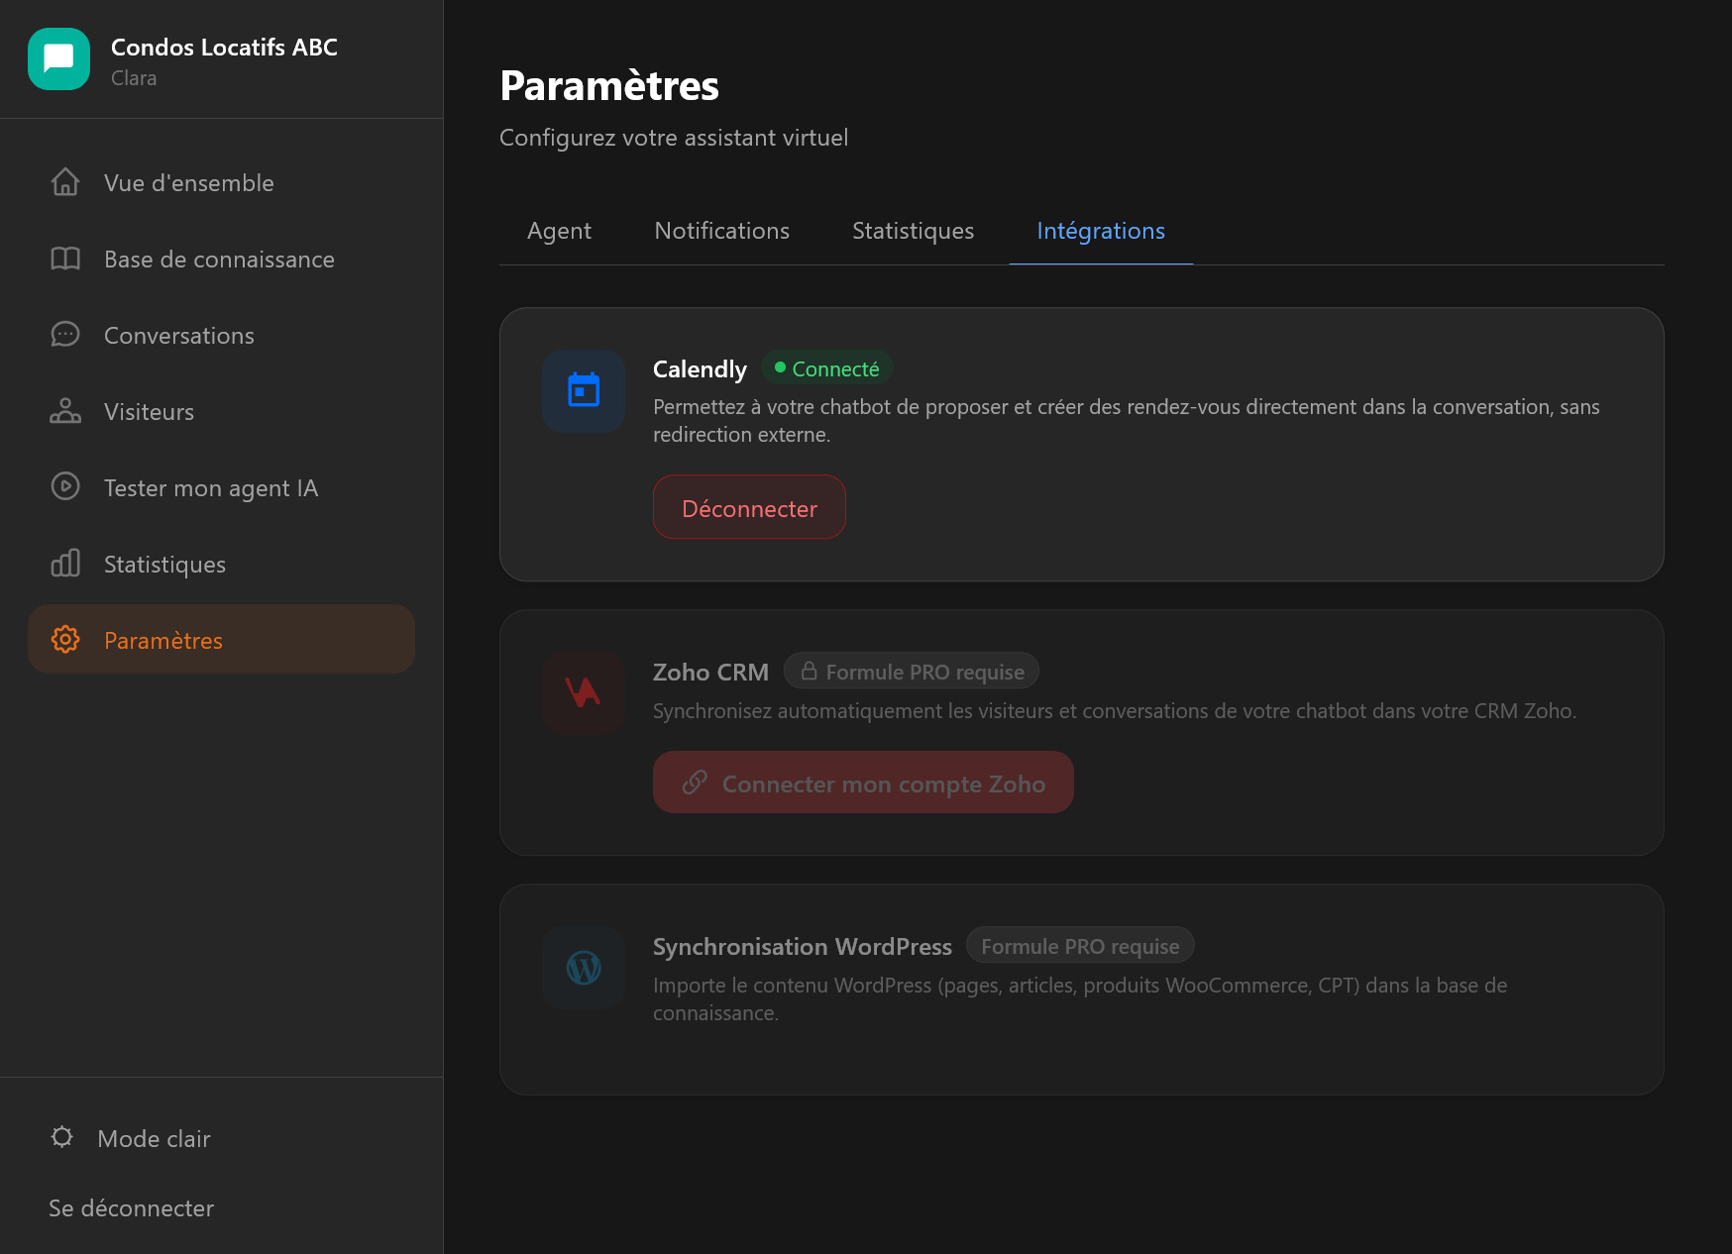Click the sun icon for Mode clair
This screenshot has width=1732, height=1254.
point(62,1137)
